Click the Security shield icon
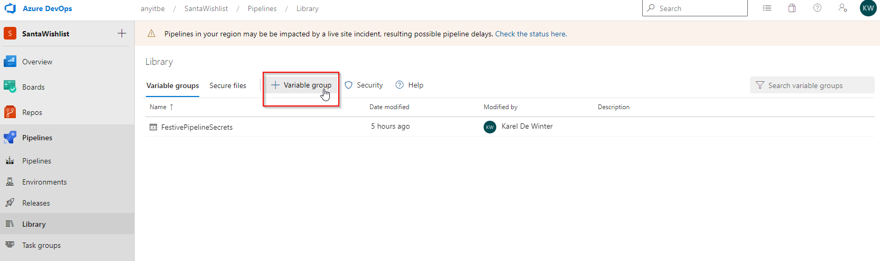The image size is (880, 261). 349,85
